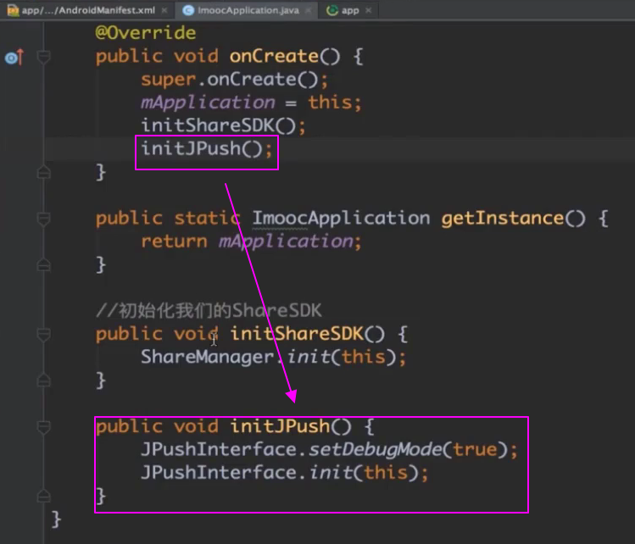This screenshot has width=635, height=544.
Task: Collapse the initShareSDK method fold marker
Action: click(44, 335)
